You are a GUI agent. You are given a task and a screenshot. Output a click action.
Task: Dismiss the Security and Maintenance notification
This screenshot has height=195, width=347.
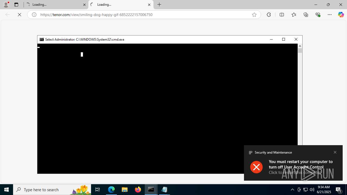pyautogui.click(x=335, y=152)
